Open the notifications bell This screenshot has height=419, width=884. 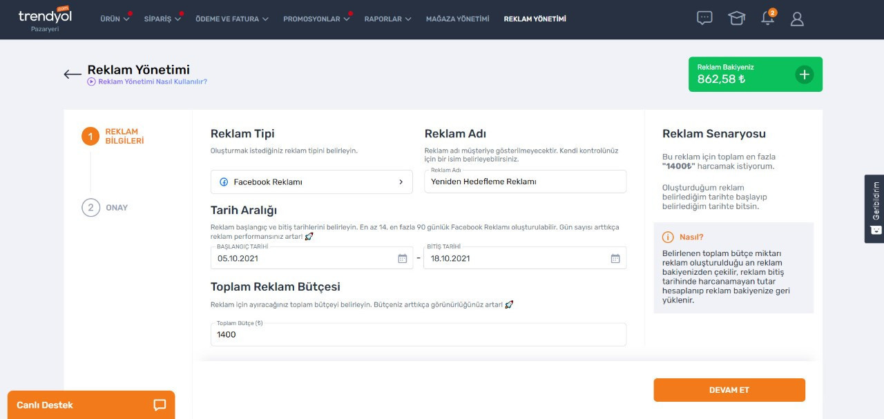click(x=767, y=19)
